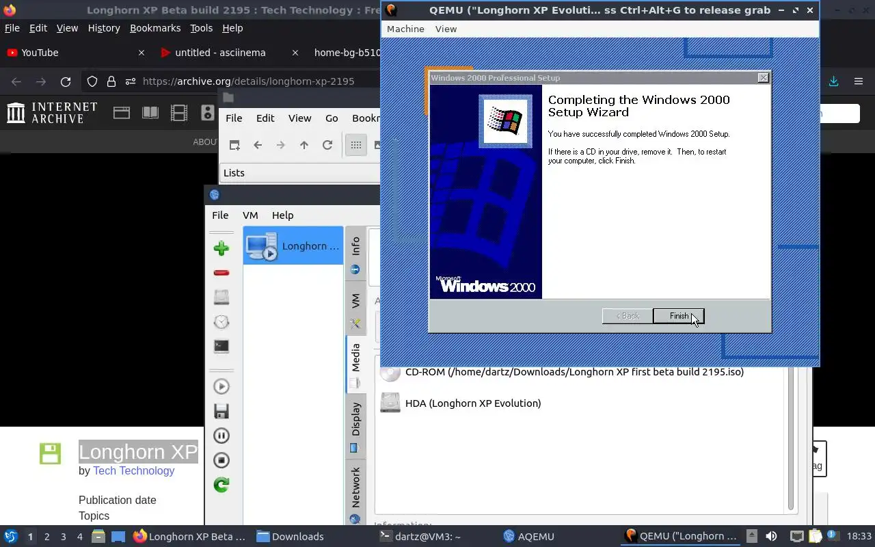Open Firefox Edit menu
The height and width of the screenshot is (547, 875).
click(x=38, y=28)
